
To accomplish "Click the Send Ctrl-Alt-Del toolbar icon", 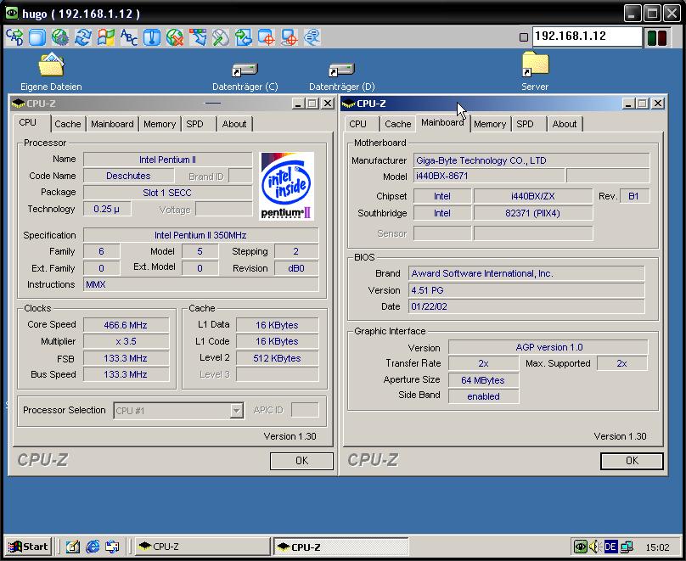I will 14,37.
